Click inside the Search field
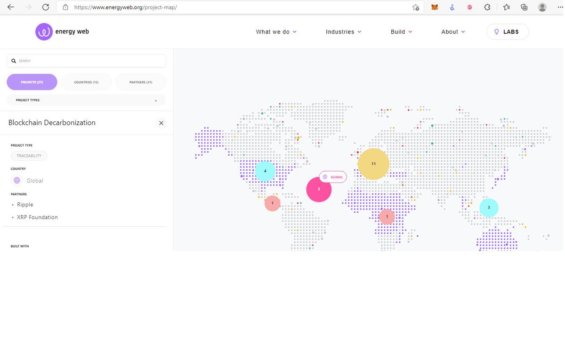This screenshot has width=565, height=360. pyautogui.click(x=86, y=61)
